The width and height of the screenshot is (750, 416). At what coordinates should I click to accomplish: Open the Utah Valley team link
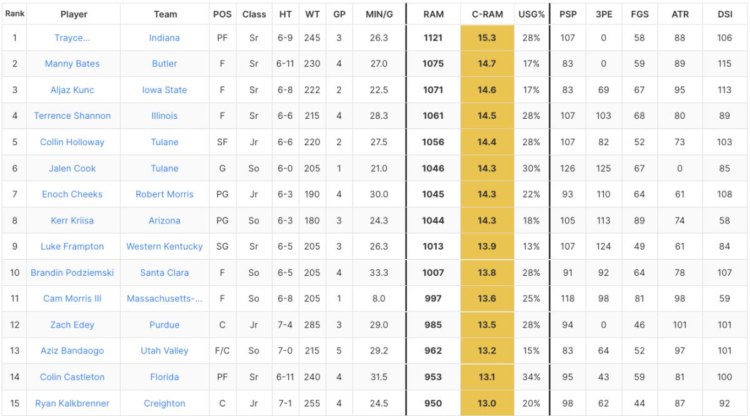click(x=164, y=351)
